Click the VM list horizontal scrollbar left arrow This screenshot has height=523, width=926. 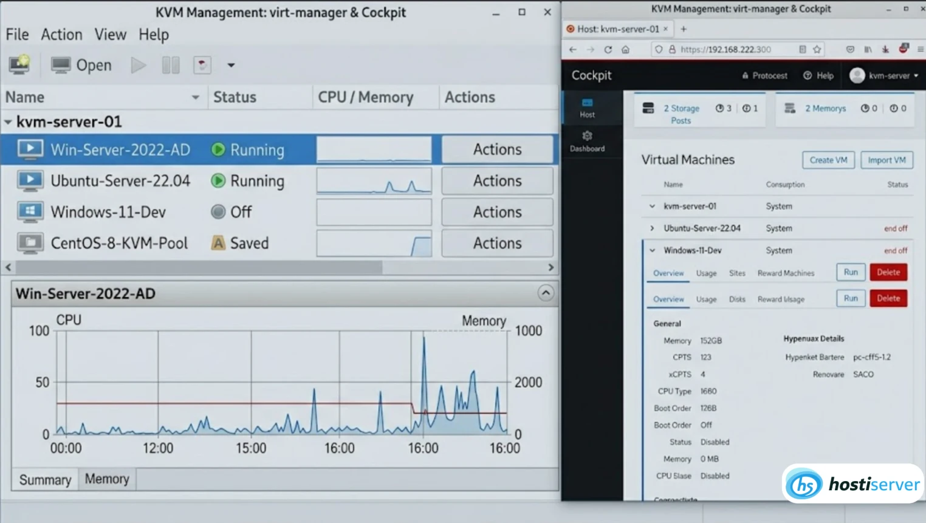(x=8, y=267)
